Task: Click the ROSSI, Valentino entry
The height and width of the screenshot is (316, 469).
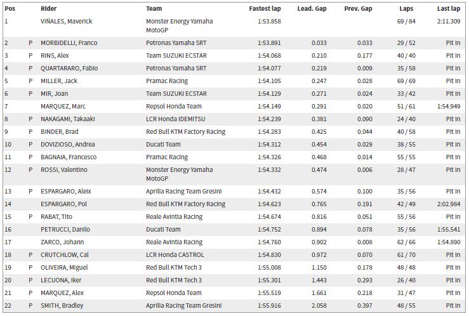Action: [64, 170]
